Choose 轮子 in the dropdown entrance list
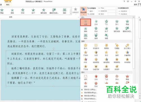The image size is (141, 102). click(x=106, y=29)
